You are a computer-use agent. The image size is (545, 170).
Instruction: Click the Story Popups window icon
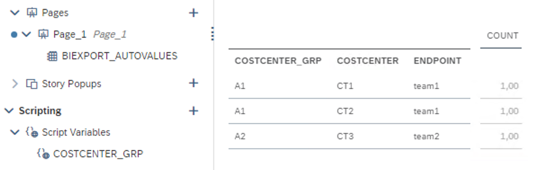[31, 84]
